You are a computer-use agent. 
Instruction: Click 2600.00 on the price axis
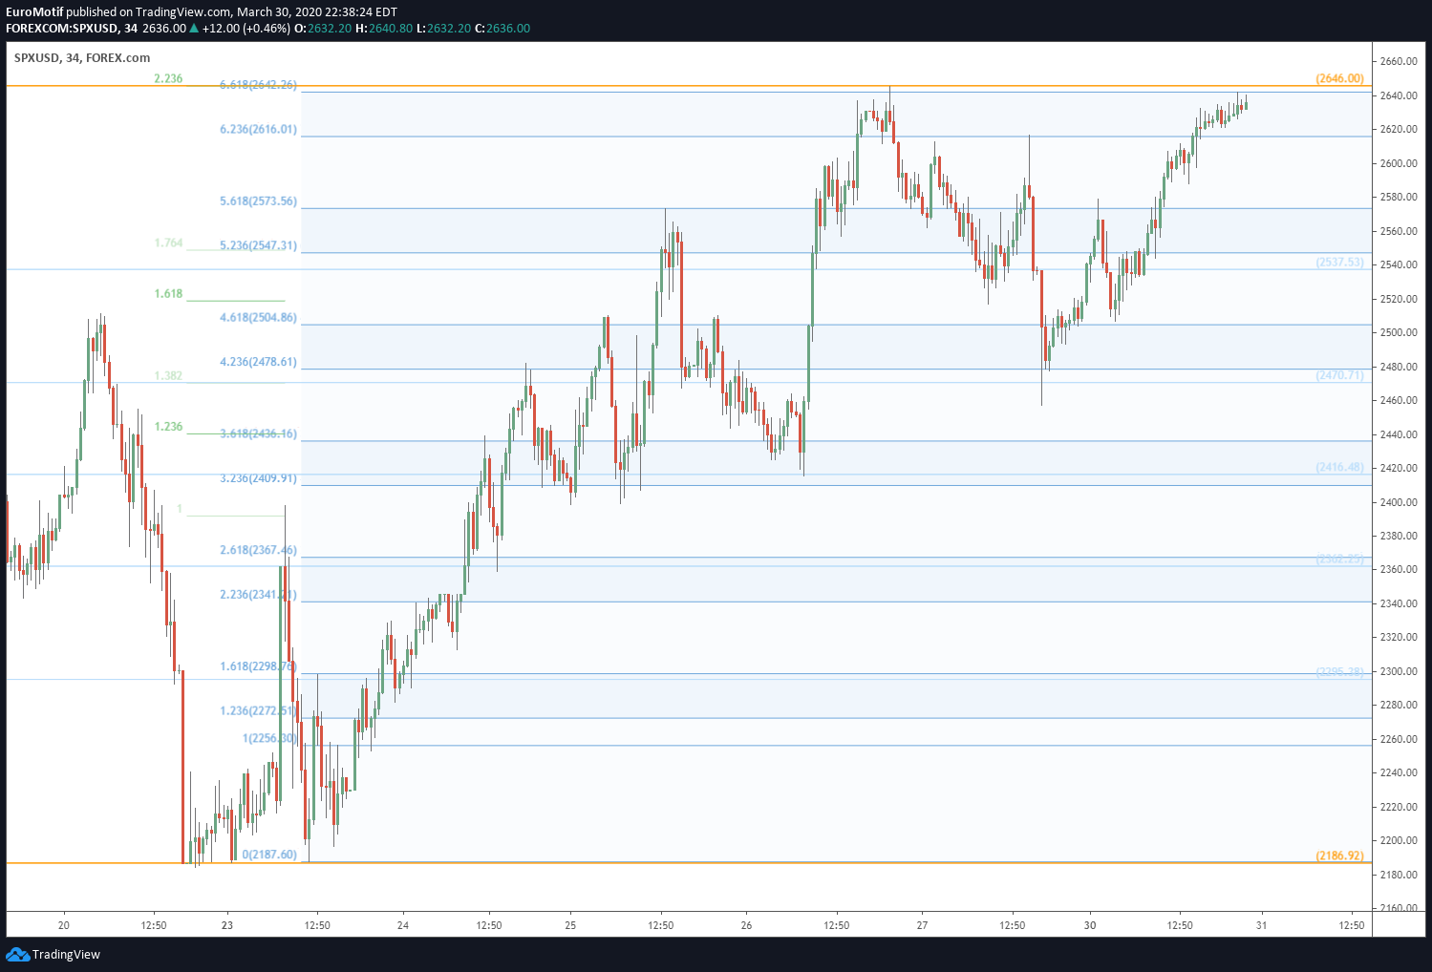tap(1399, 163)
